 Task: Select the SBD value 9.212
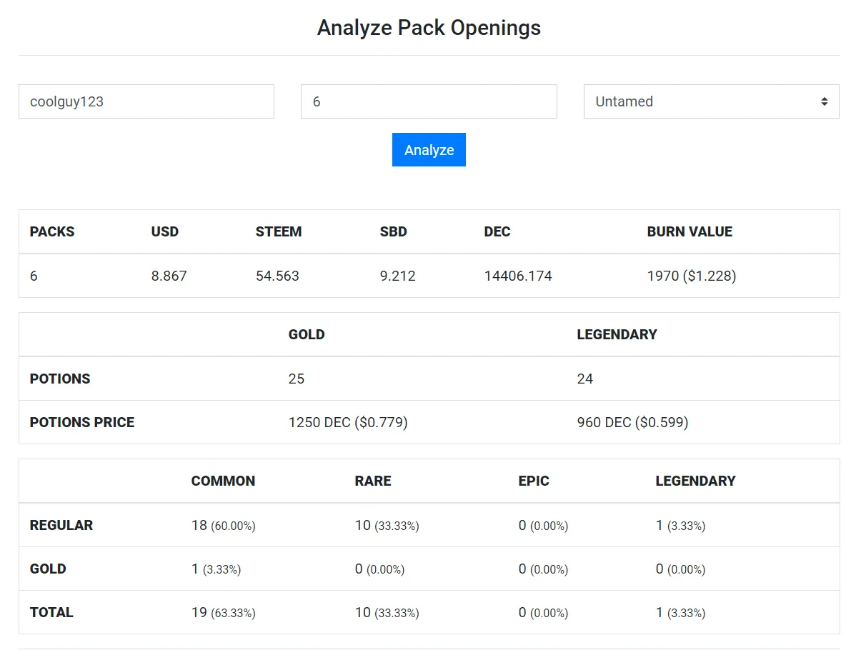[x=398, y=276]
